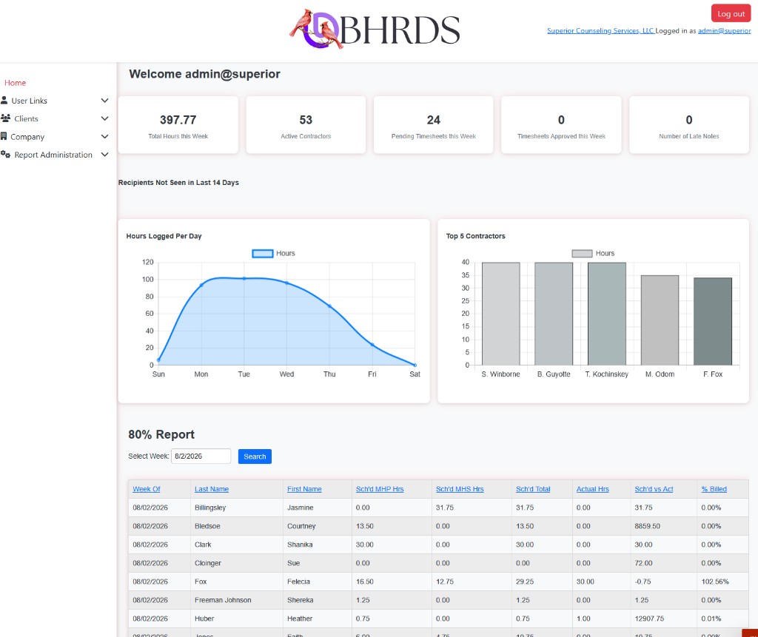Screen dimensions: 758x637
Task: Click Clark in the Last Name column
Action: [x=203, y=545]
